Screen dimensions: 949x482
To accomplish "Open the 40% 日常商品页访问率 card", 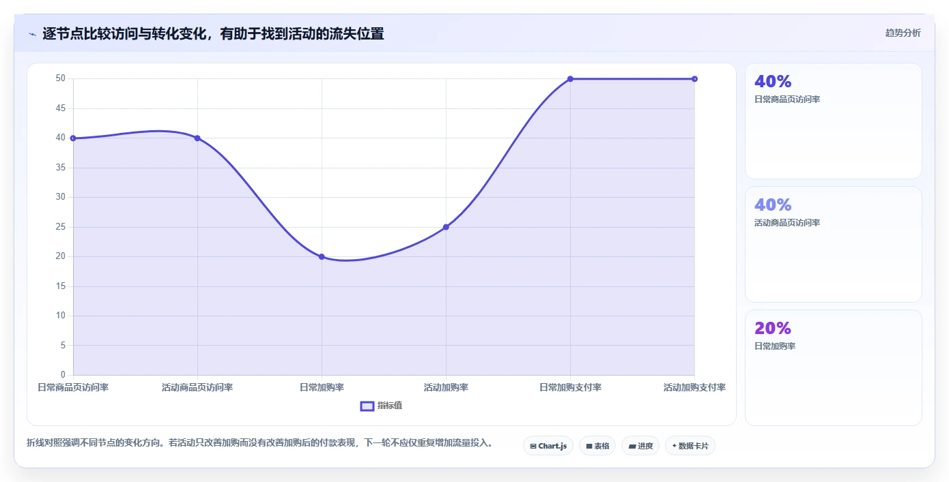I will tap(834, 121).
